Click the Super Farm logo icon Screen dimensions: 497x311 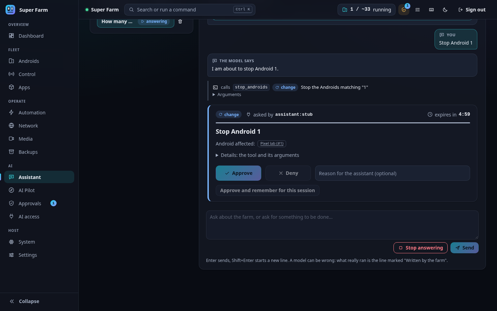click(x=10, y=10)
